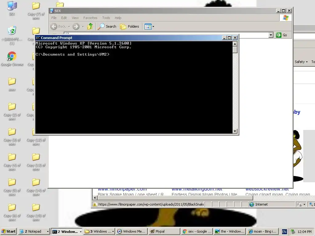Open the Start menu
This screenshot has height=236, width=315.
[x=8, y=231]
